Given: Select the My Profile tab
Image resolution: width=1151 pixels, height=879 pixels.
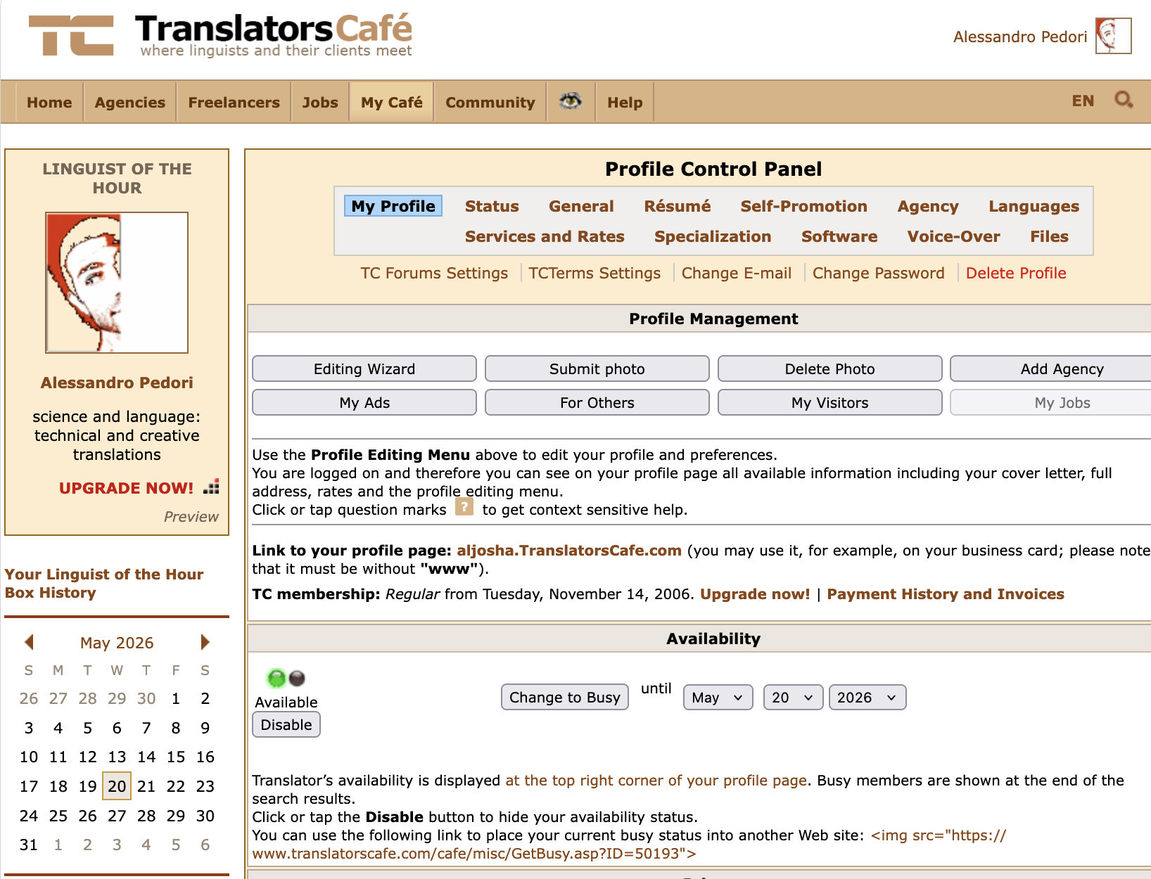Looking at the screenshot, I should [393, 206].
